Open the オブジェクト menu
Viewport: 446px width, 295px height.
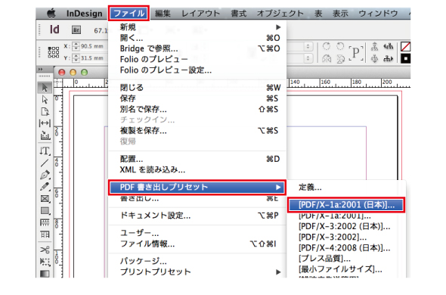280,14
